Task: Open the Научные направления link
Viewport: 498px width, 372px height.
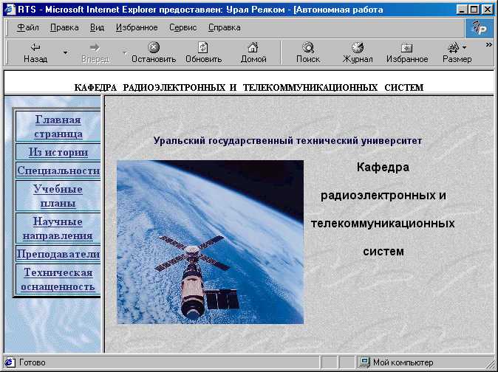Action: 58,228
